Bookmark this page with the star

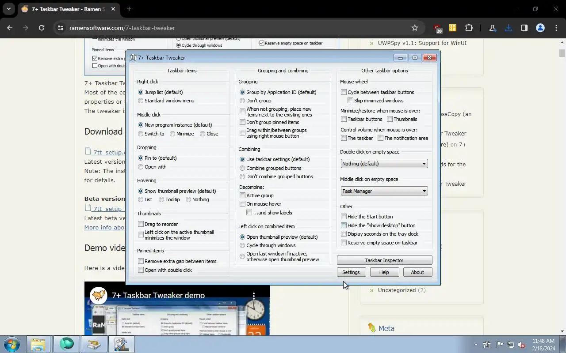(415, 28)
